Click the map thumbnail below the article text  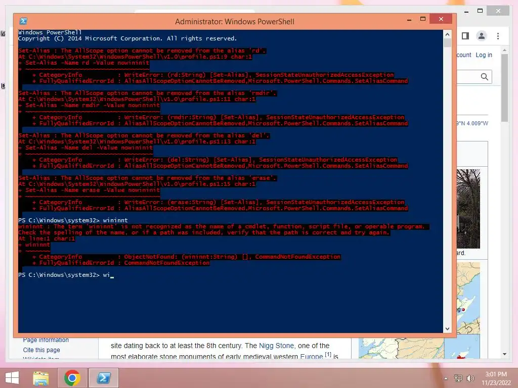pos(401,349)
